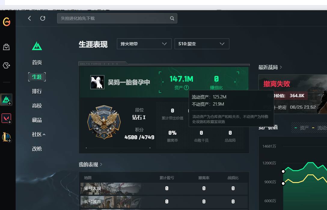Select 生涯 navigation item
Image resolution: width=327 pixels, height=210 pixels.
[37, 77]
